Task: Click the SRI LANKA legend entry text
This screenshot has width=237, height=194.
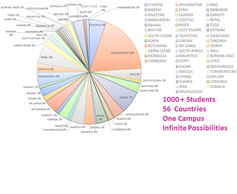Action: [x=187, y=46]
